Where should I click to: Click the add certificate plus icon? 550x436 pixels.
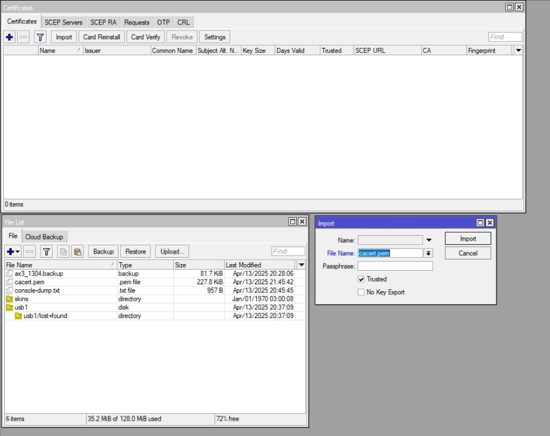(9, 37)
